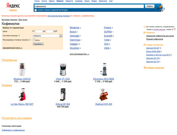
Task: Click the help icon beside Регулировка степени помола
Action: [x=30, y=40]
